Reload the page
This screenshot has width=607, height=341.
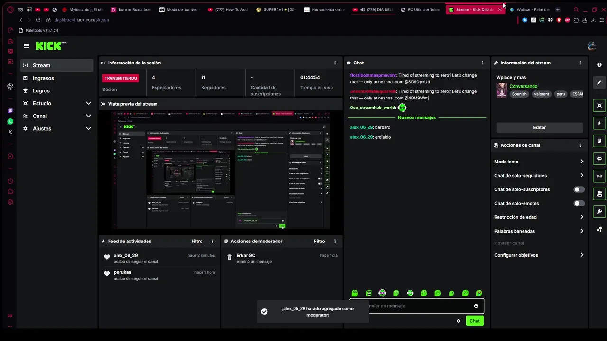tap(38, 20)
